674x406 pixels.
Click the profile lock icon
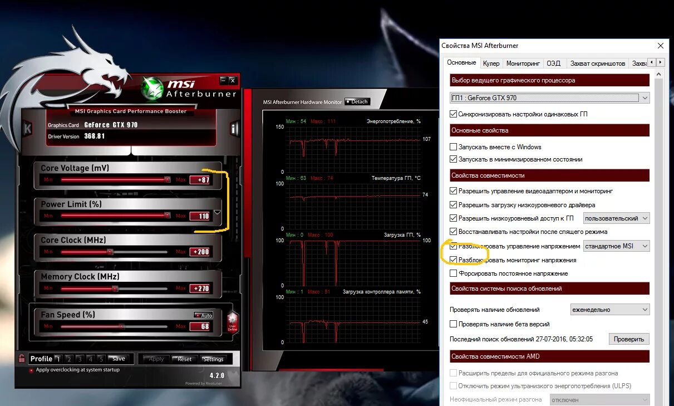pyautogui.click(x=22, y=359)
